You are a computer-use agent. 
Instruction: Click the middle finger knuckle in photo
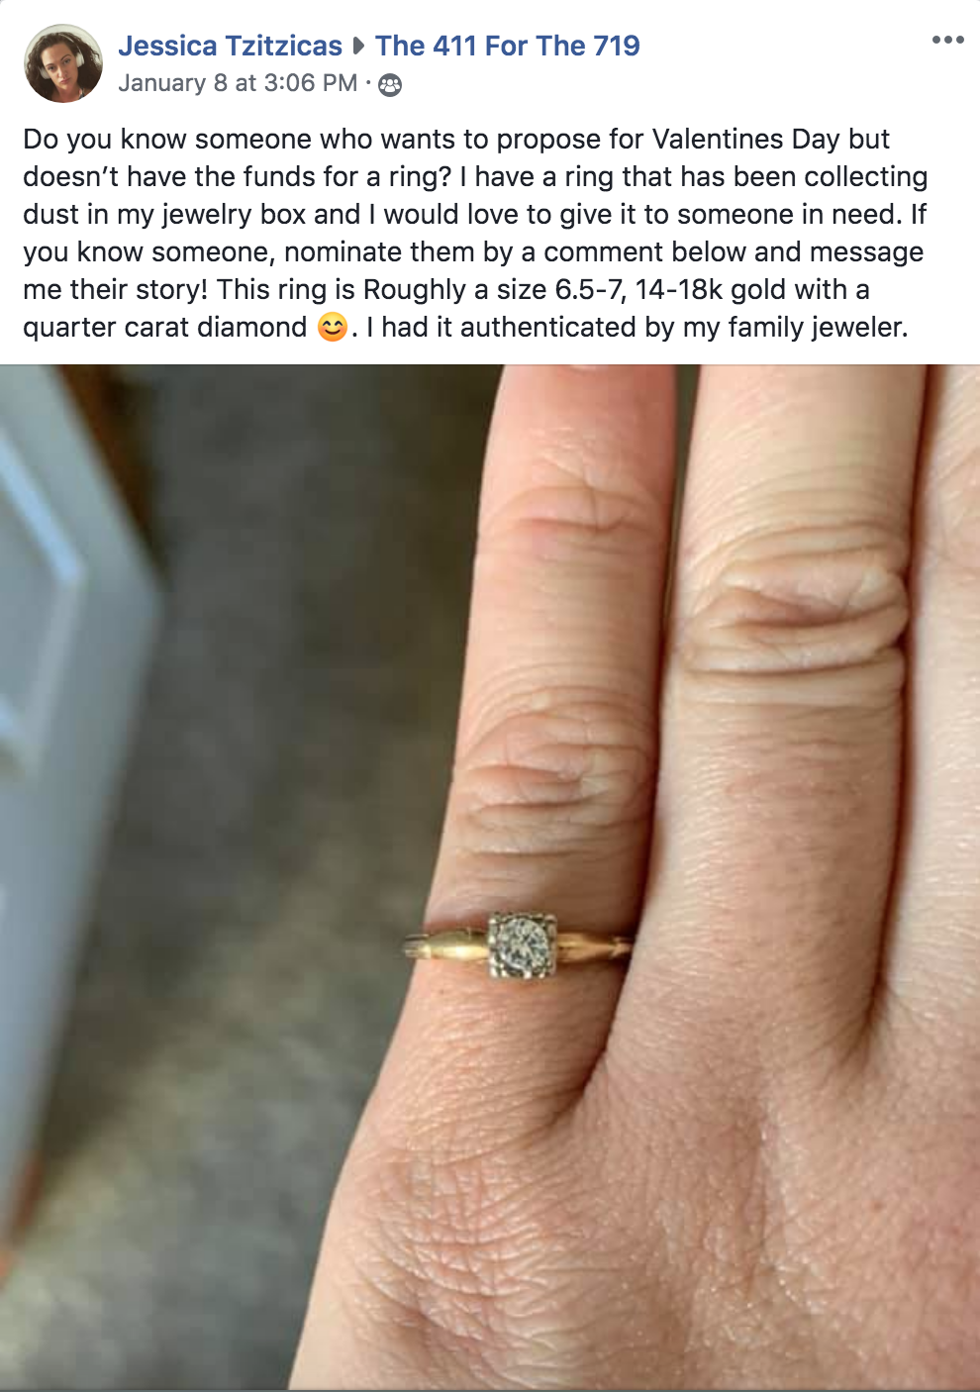tap(792, 614)
